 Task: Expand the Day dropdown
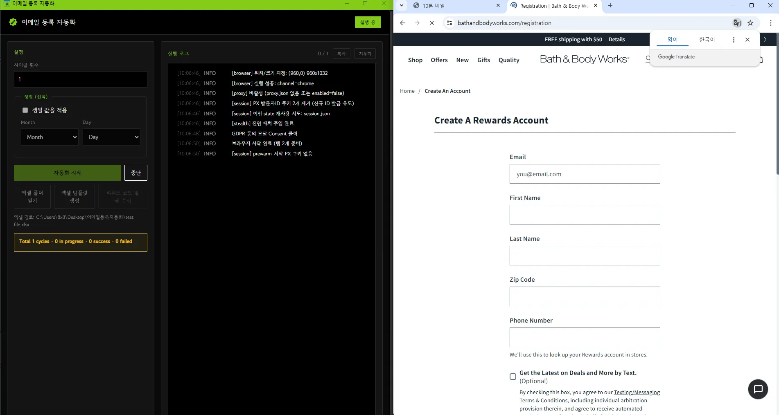(111, 137)
